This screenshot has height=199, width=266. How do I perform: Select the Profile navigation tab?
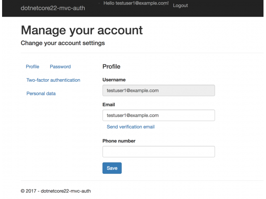32,66
